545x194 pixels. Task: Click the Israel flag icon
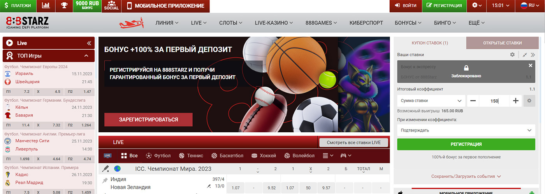(x=7, y=73)
